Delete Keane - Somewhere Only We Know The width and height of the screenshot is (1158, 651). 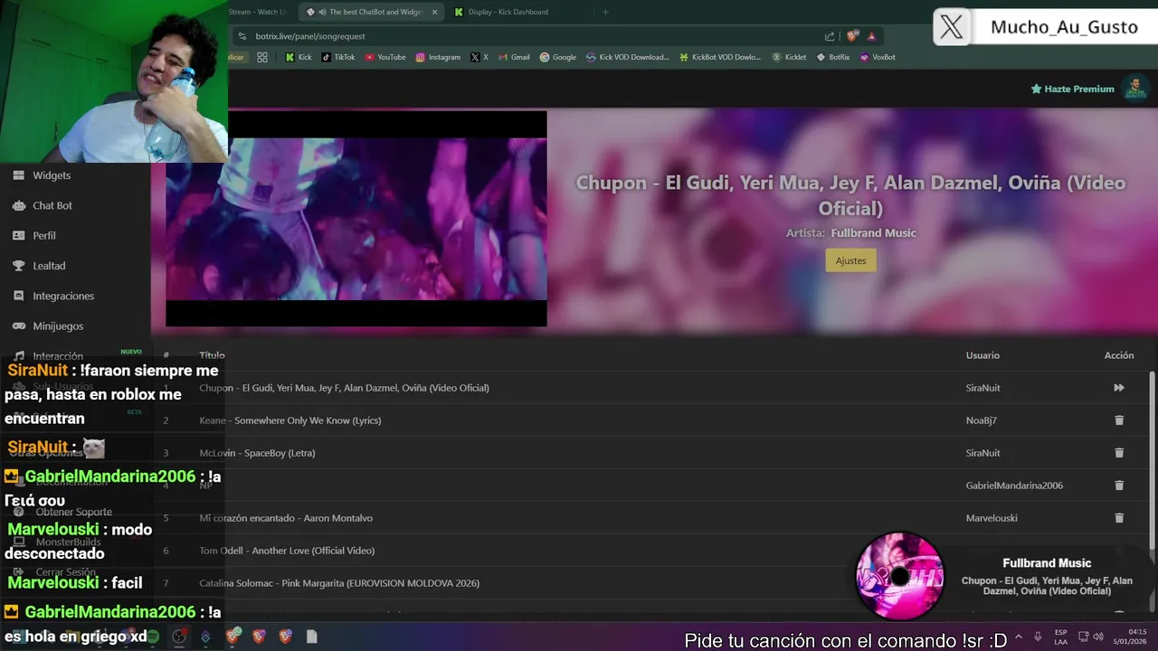[x=1119, y=420]
